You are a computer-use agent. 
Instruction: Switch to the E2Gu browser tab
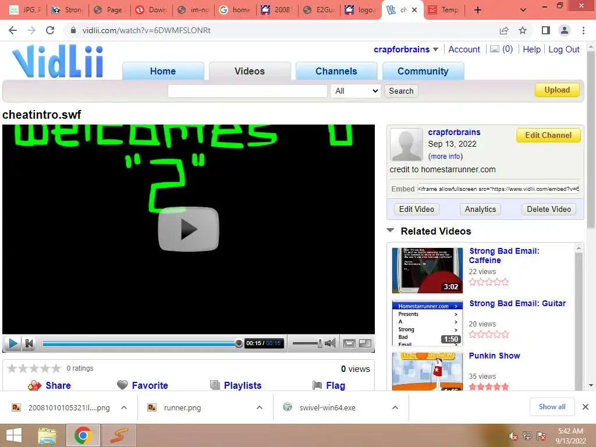tap(320, 10)
